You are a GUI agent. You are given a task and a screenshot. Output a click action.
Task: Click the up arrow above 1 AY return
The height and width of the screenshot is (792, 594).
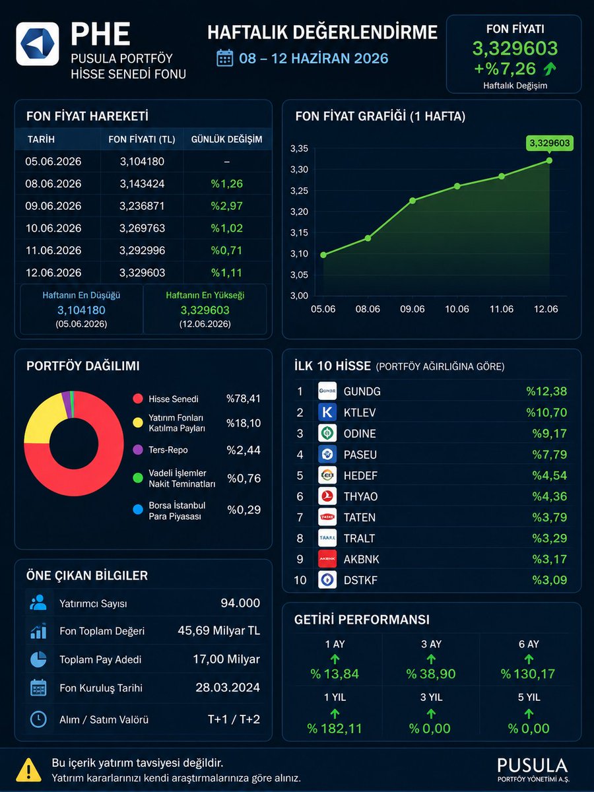[x=335, y=659]
